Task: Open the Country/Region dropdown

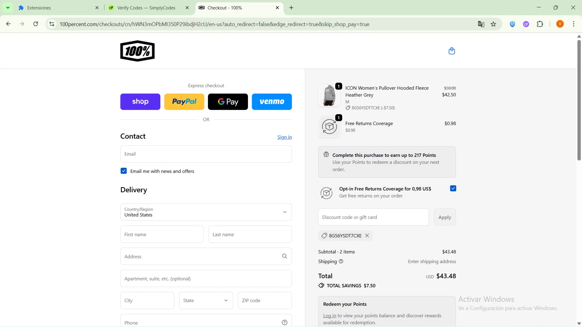Action: click(206, 212)
